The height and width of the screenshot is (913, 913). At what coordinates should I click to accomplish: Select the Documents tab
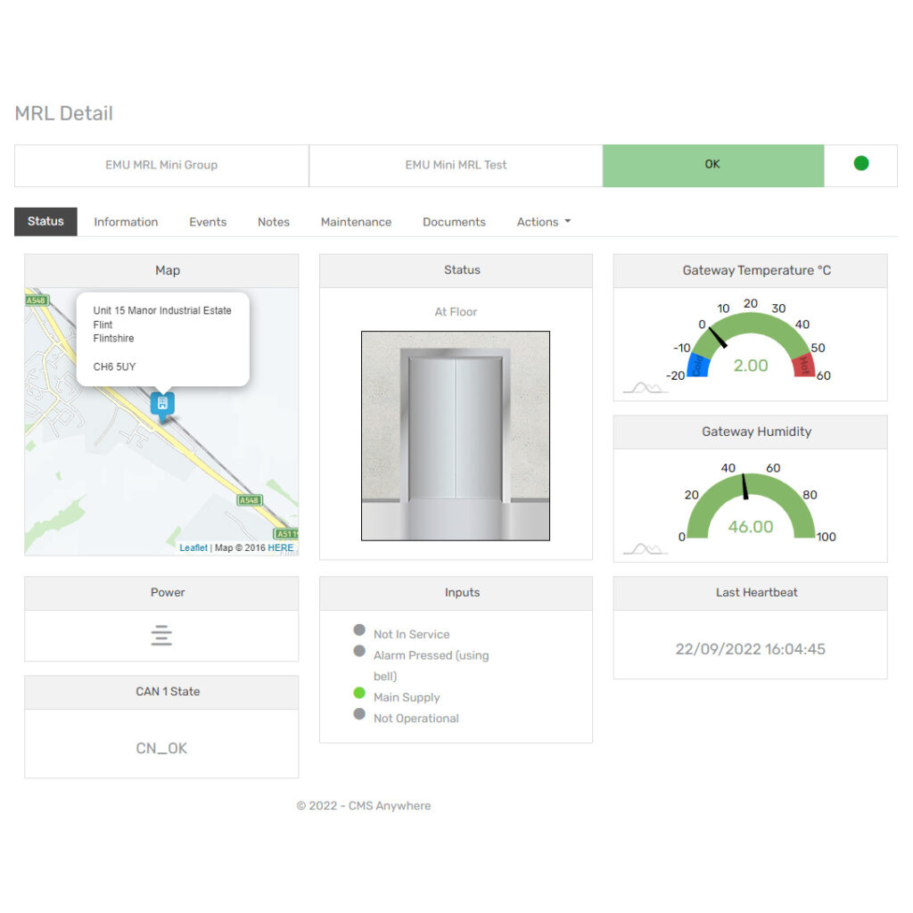point(454,222)
